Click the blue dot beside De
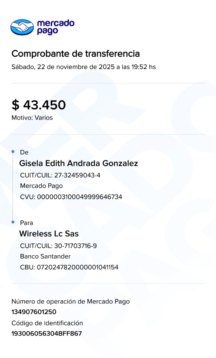The image size is (216, 358). pos(13,151)
